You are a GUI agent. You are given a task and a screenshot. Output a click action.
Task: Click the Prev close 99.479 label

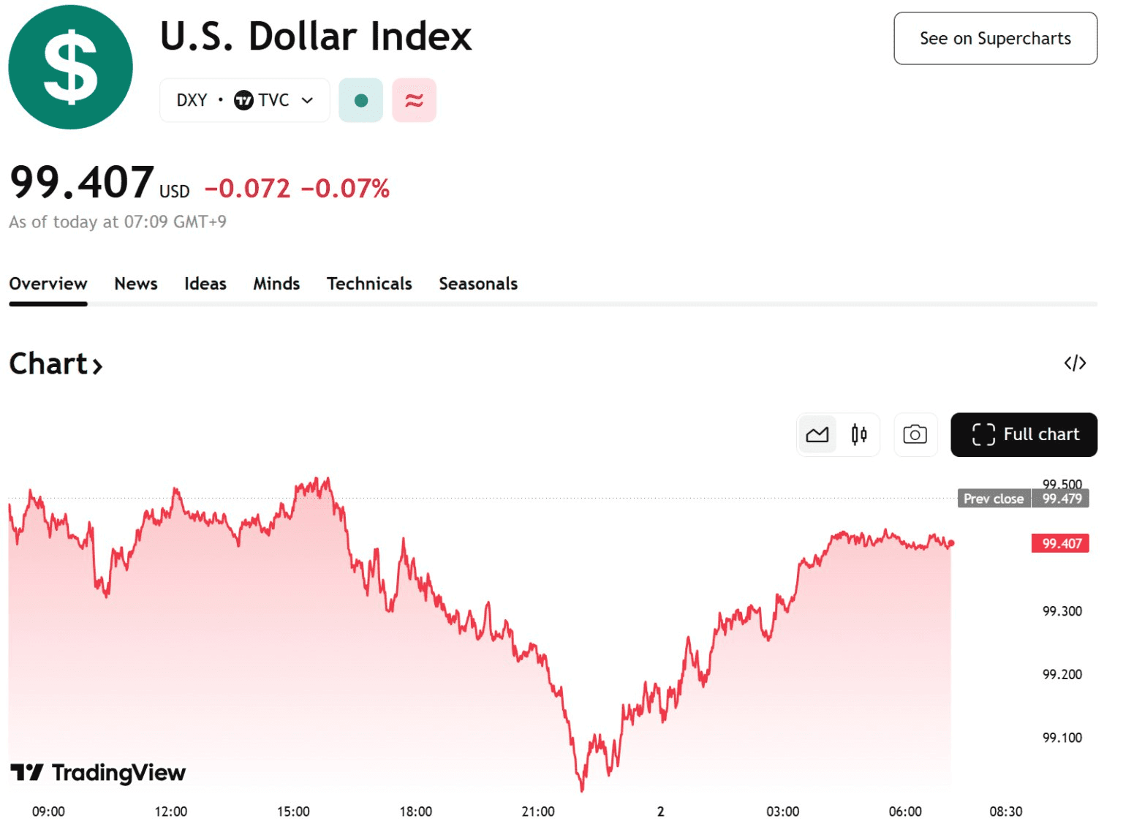point(1023,499)
